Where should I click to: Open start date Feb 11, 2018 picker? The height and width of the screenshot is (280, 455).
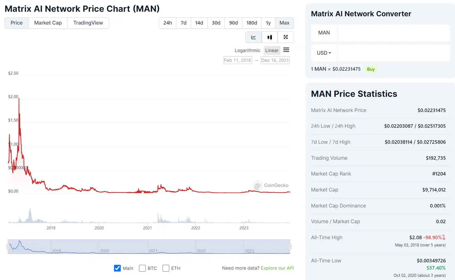tap(237, 60)
